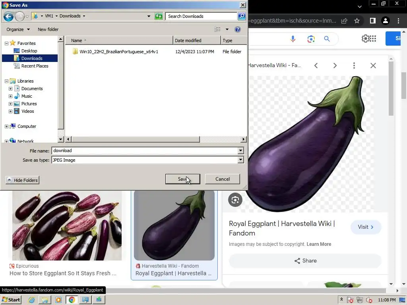The height and width of the screenshot is (305, 407).
Task: Click the Royal Eggplant Harvestella thumbnail
Action: click(174, 226)
